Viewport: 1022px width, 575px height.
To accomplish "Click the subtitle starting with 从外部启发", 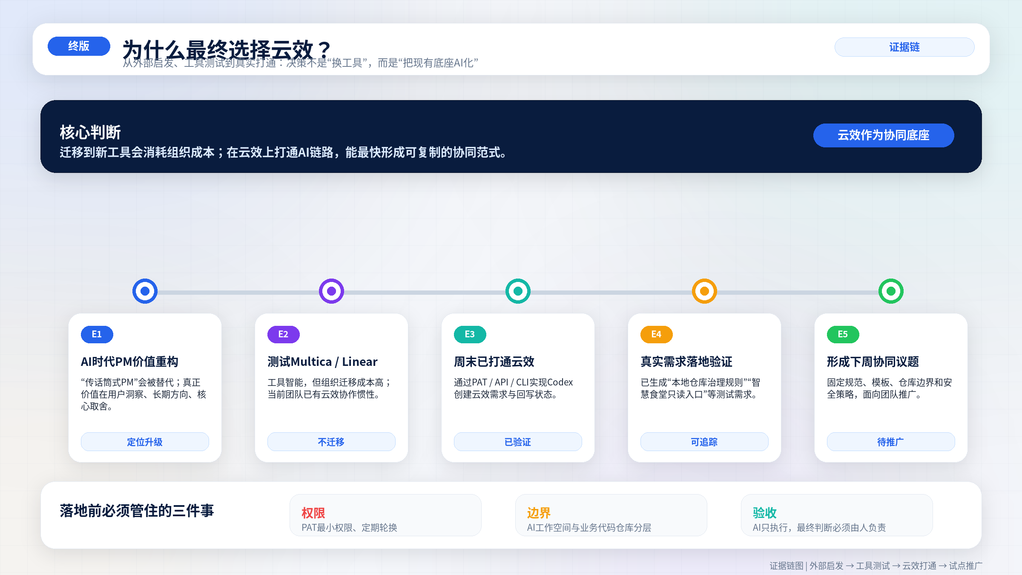I will click(x=300, y=63).
